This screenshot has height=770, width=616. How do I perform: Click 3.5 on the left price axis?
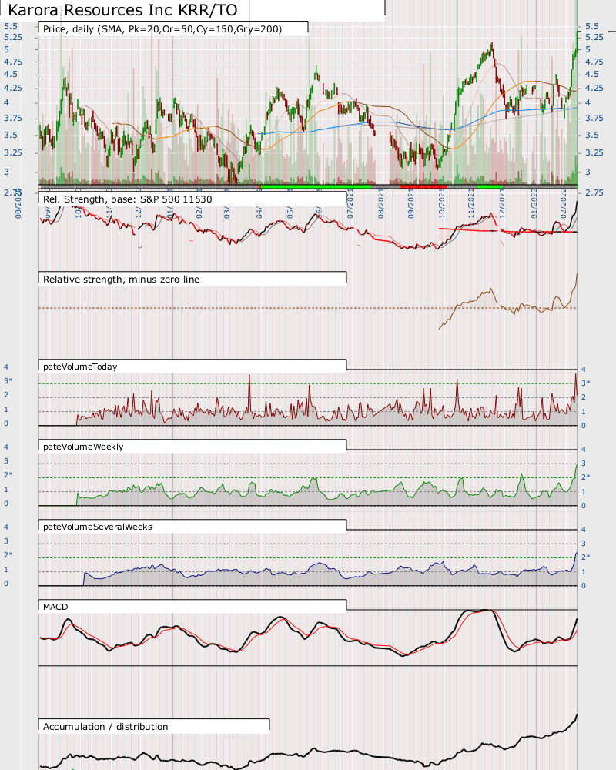click(x=11, y=135)
